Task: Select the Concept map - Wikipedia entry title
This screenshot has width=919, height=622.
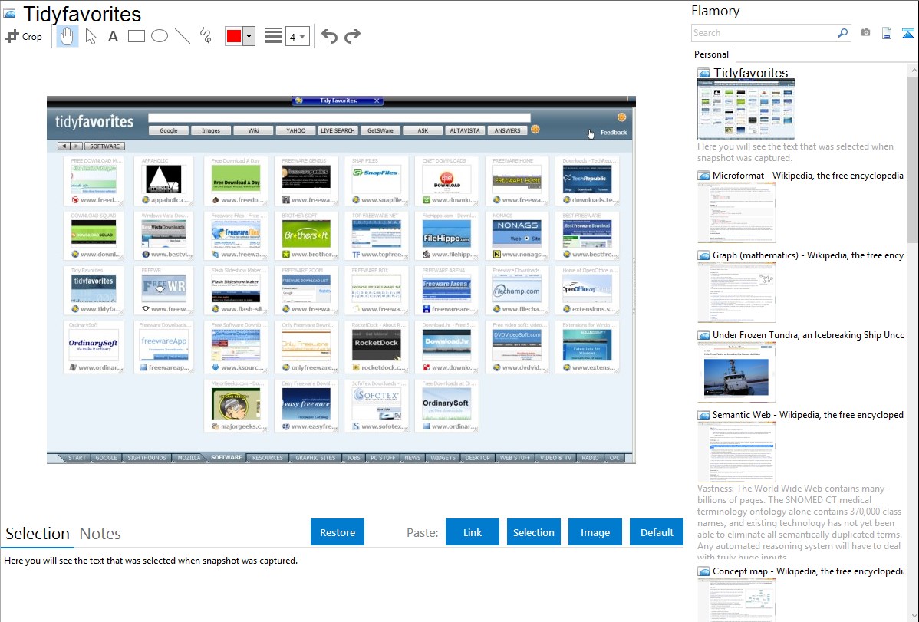Action: pos(809,571)
